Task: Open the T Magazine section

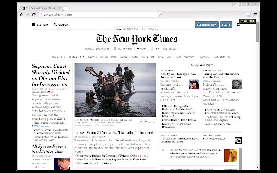Action: coord(203,57)
